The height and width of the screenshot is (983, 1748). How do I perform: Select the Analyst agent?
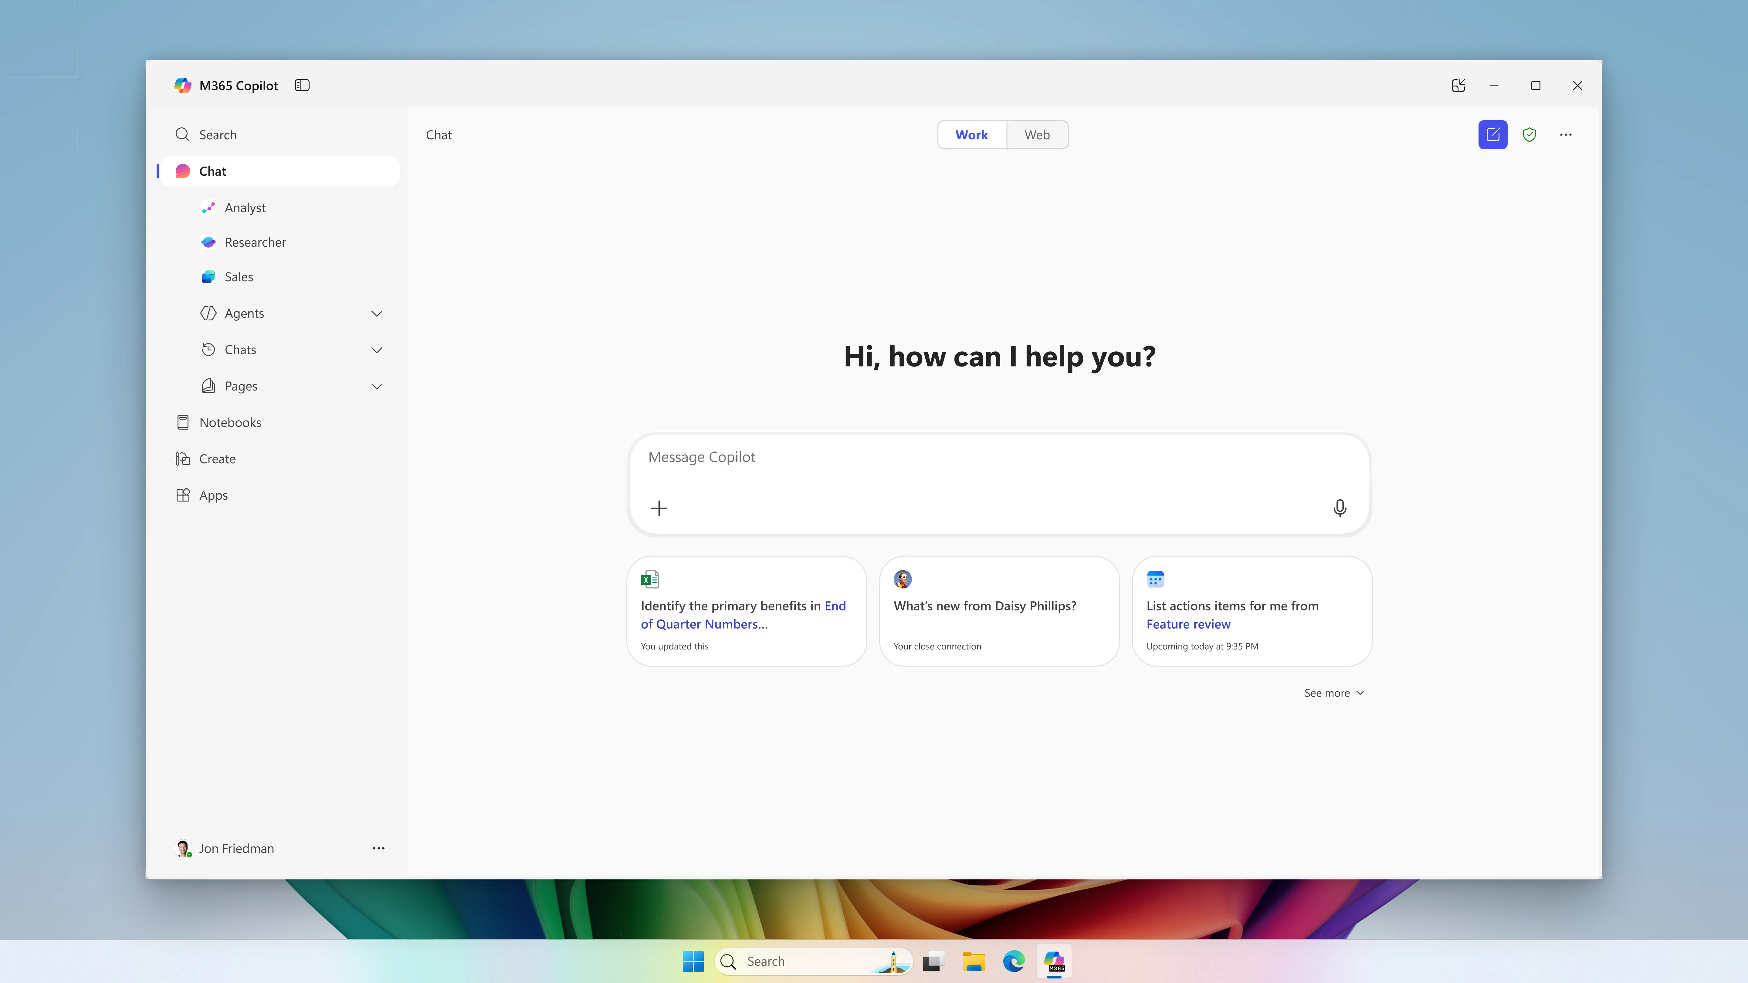click(246, 208)
